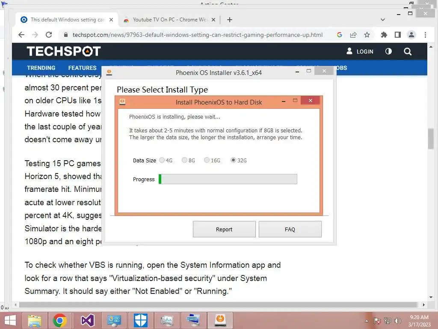Share this page via the share icon

point(353,35)
